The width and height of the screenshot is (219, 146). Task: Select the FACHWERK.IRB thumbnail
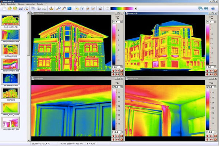11,20
